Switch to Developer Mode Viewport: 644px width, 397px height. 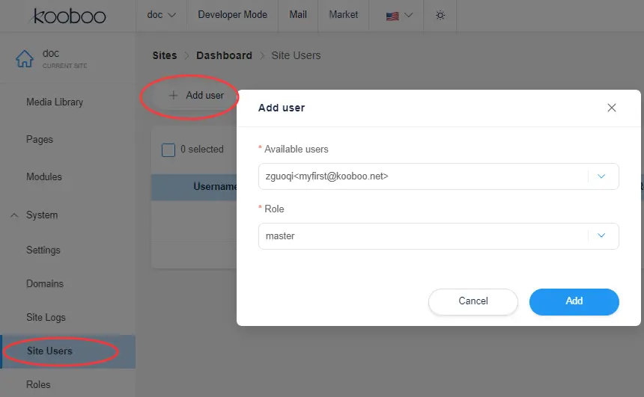tap(232, 15)
